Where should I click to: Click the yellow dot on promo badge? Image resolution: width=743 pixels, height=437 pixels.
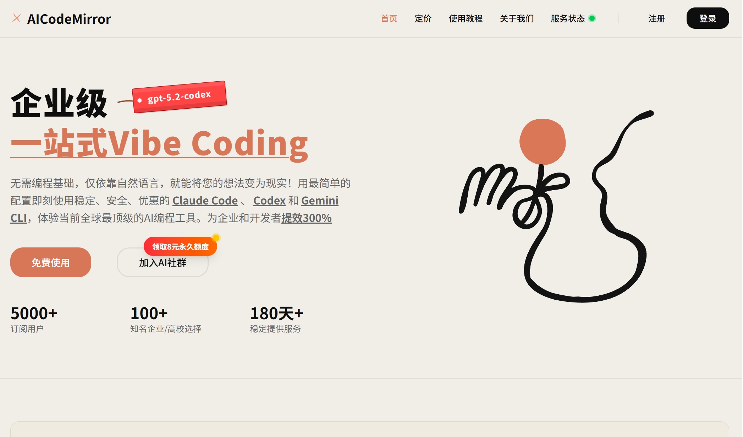pyautogui.click(x=216, y=237)
